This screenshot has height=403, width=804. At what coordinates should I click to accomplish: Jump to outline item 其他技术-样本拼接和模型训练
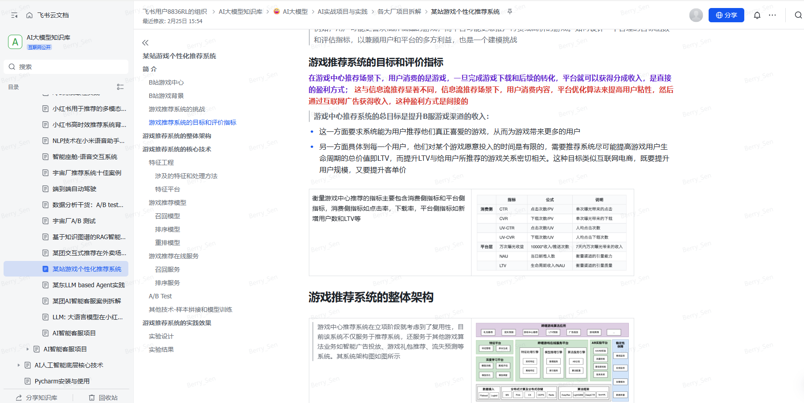[191, 309]
